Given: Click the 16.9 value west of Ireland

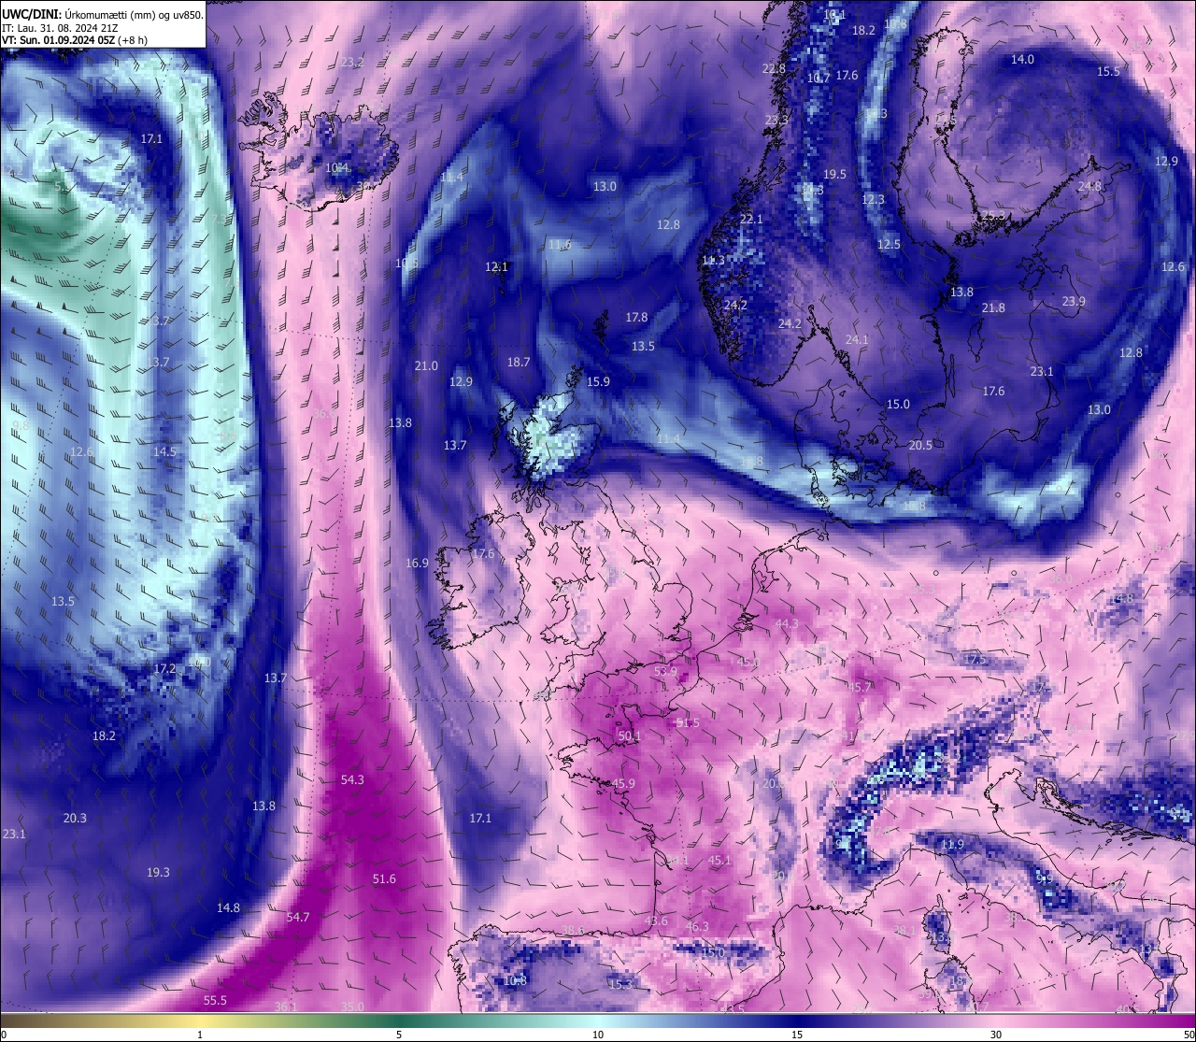Looking at the screenshot, I should pyautogui.click(x=417, y=563).
